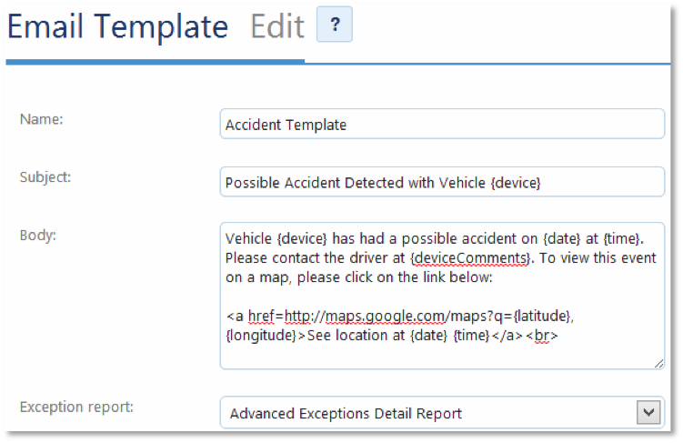Click the question mark help button
The width and height of the screenshot is (683, 443).
pyautogui.click(x=334, y=25)
